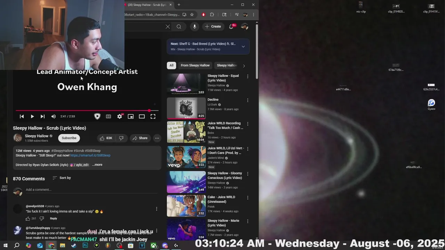
Task: Toggle closed captions in video player
Action: coord(108,117)
